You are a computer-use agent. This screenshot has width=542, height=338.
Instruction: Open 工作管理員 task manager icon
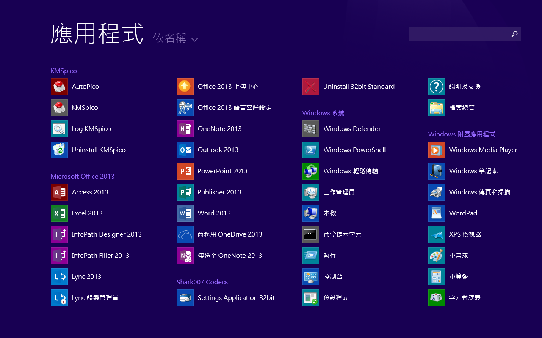[x=311, y=192]
